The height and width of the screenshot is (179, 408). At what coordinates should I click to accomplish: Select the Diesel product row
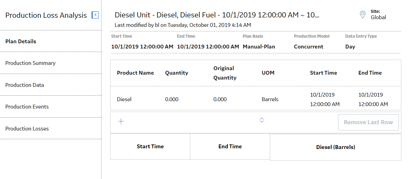[256, 99]
